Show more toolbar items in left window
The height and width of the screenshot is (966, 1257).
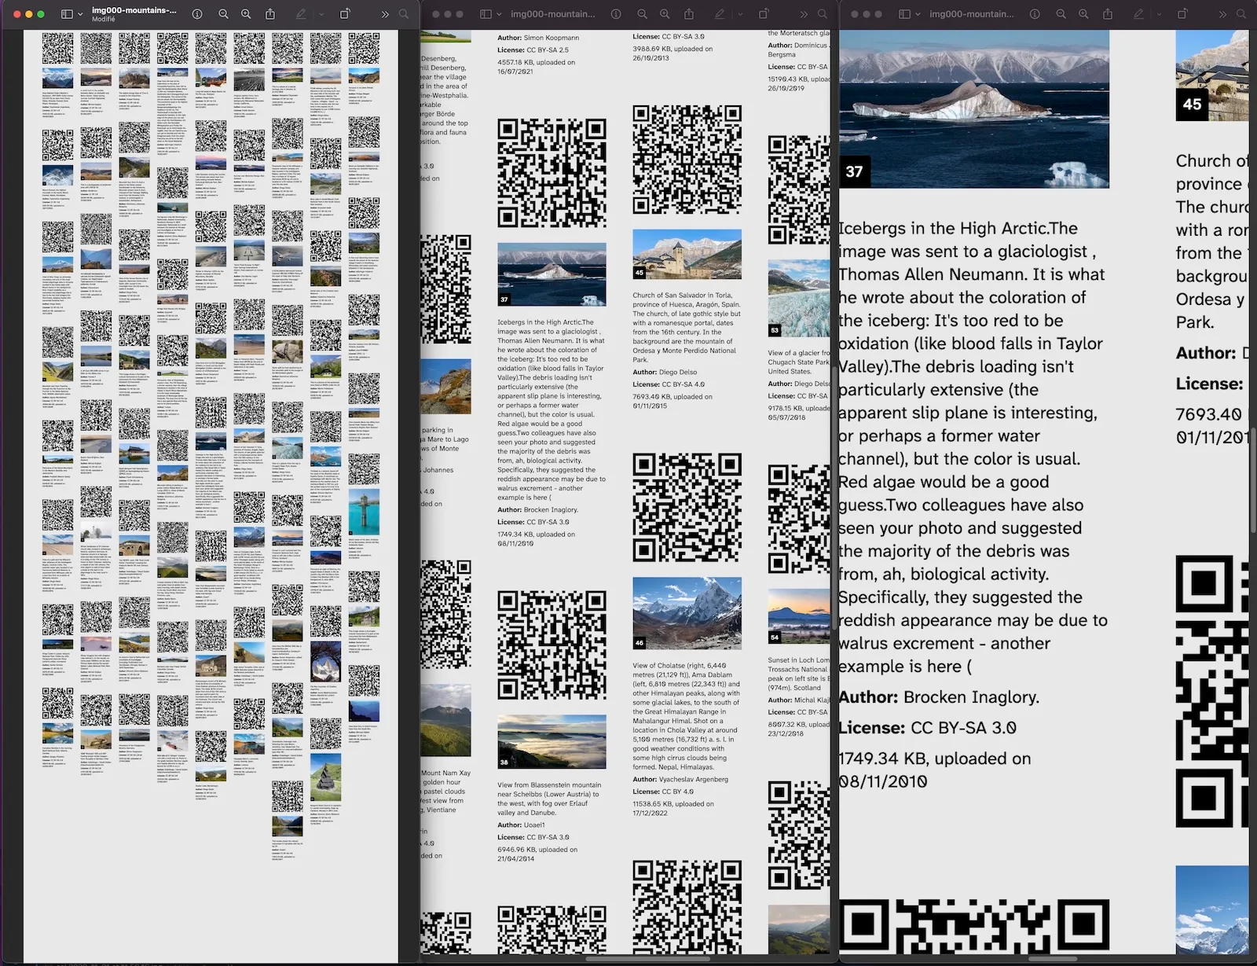[385, 14]
